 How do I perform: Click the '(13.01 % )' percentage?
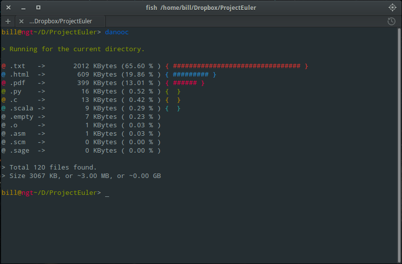(141, 83)
